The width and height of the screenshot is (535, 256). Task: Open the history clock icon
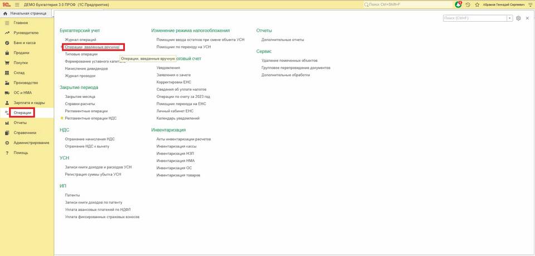click(x=468, y=4)
